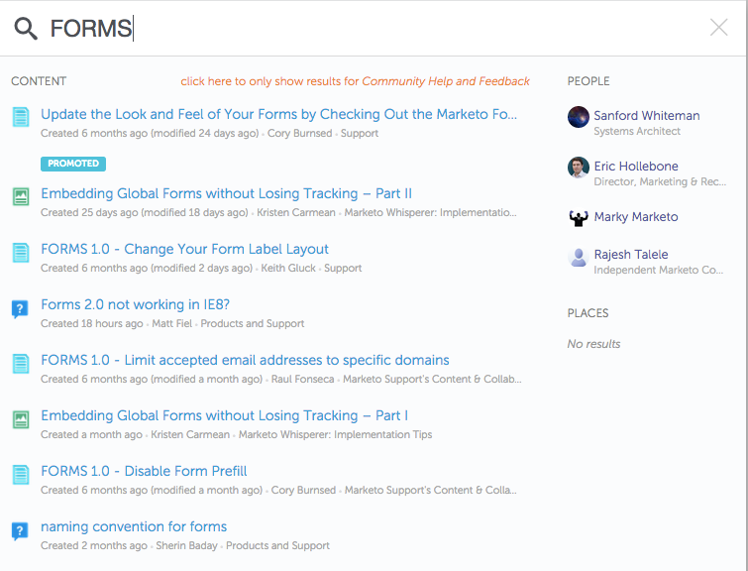
Task: Click question icon beside 'Forms 2.0 not working'
Action: pyautogui.click(x=20, y=309)
